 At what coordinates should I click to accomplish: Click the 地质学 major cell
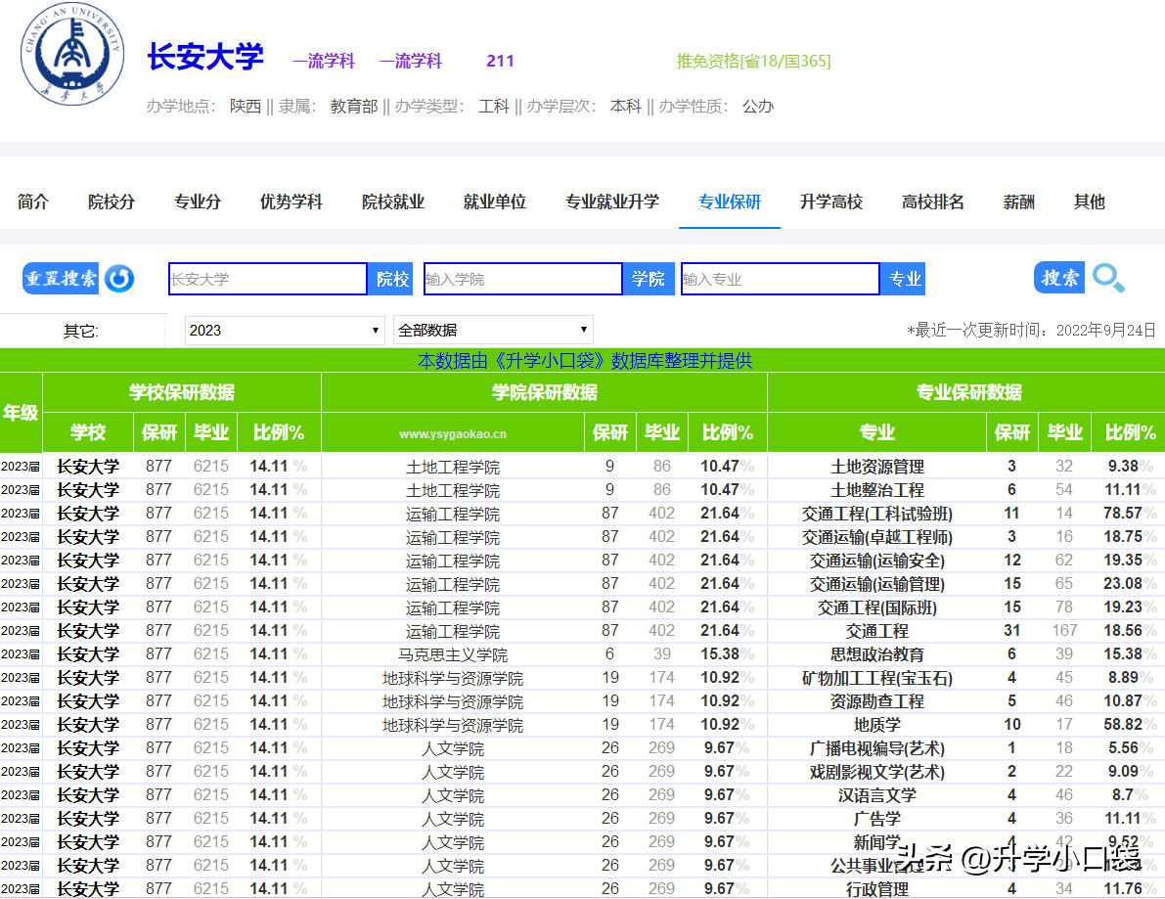click(x=877, y=725)
